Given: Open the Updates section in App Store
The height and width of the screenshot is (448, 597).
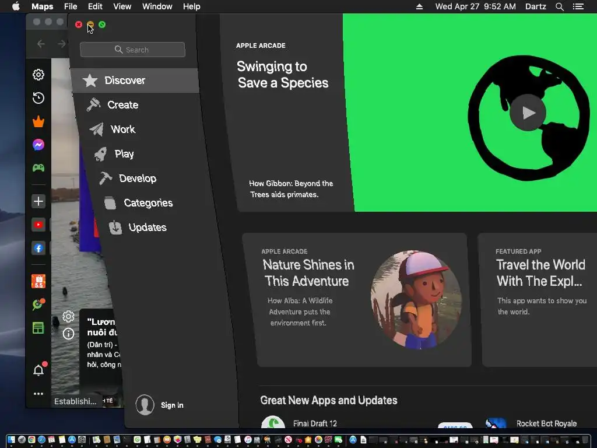Looking at the screenshot, I should (x=138, y=228).
